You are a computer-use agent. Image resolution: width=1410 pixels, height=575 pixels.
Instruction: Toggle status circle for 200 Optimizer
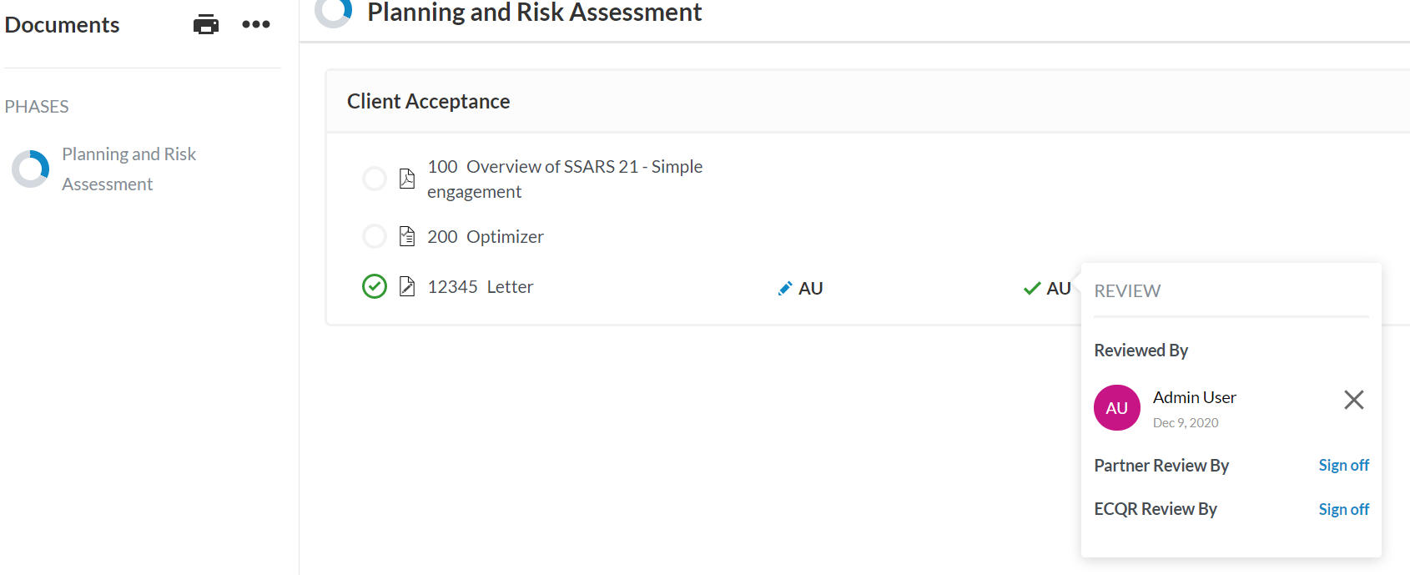tap(375, 236)
